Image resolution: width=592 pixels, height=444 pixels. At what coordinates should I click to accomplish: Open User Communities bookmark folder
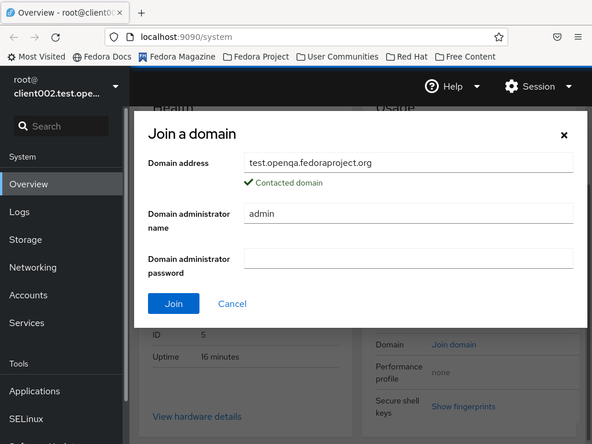(337, 57)
